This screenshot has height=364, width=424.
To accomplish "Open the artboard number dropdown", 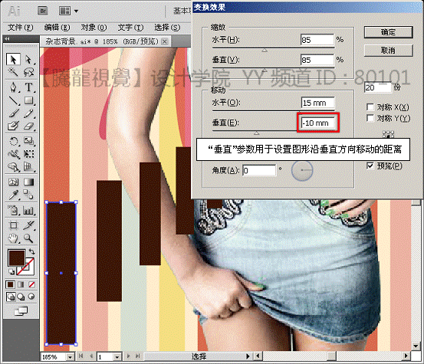I will tap(117, 357).
